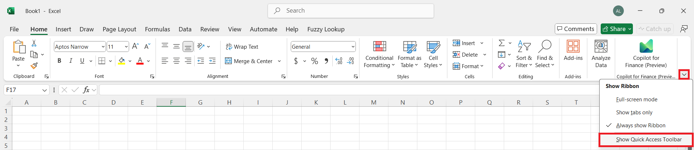Increase indent in Alignment group
Viewport: 694px width, 150px height.
click(212, 61)
